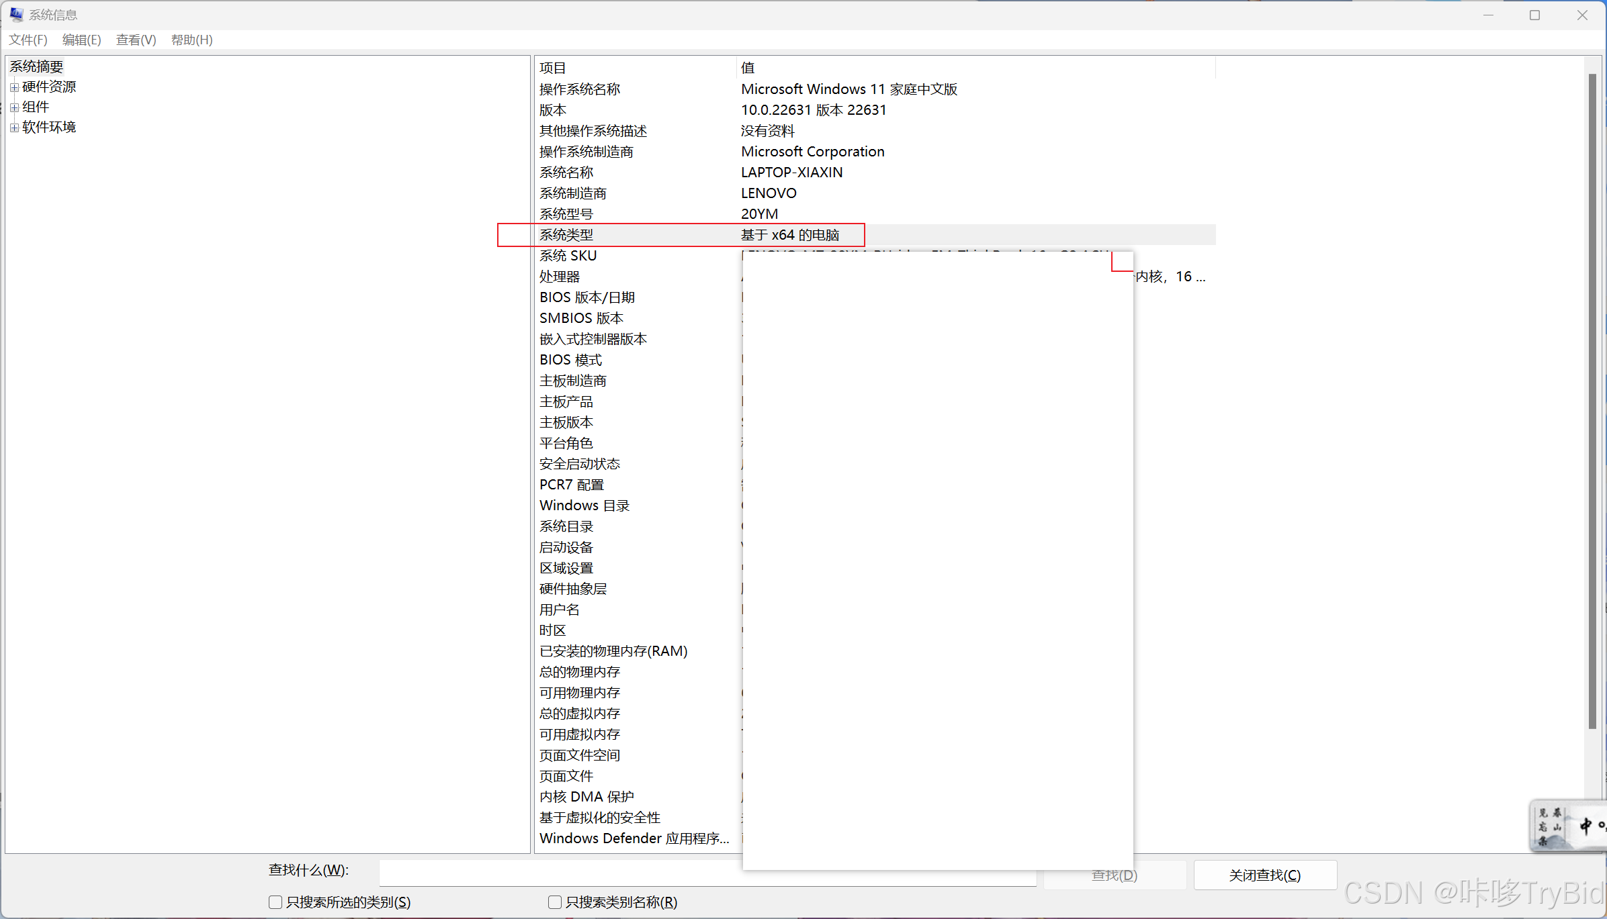Viewport: 1607px width, 919px height.
Task: Select the 硬件抽象层 row
Action: [638, 589]
